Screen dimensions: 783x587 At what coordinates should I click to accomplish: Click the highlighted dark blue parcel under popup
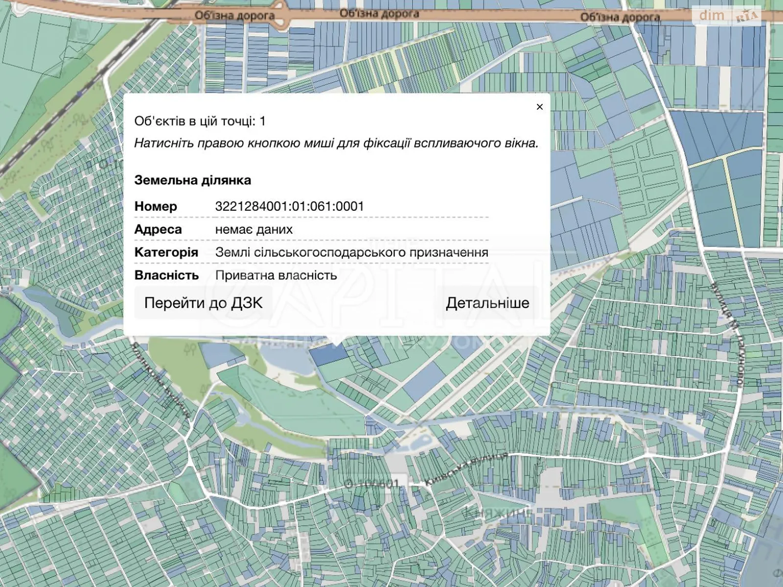click(329, 355)
